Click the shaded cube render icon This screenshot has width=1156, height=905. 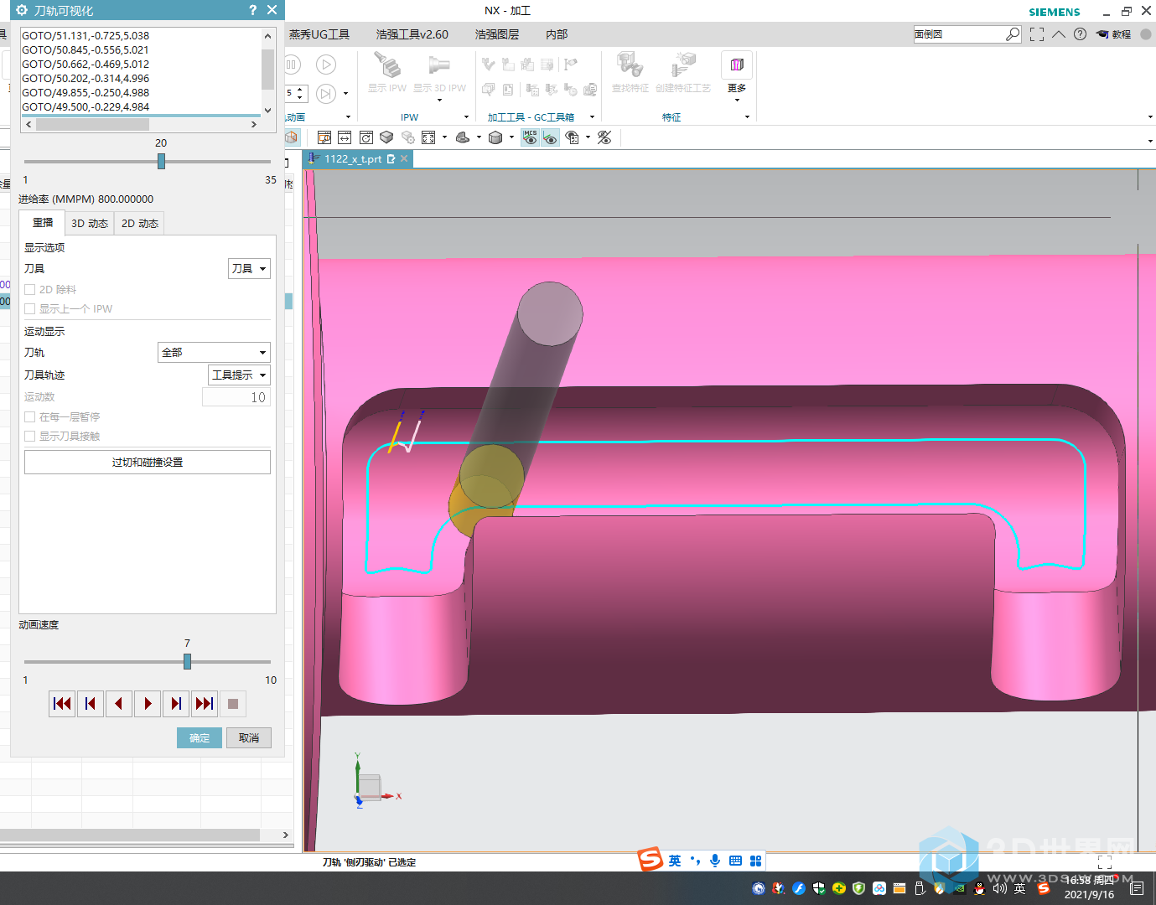click(x=386, y=137)
